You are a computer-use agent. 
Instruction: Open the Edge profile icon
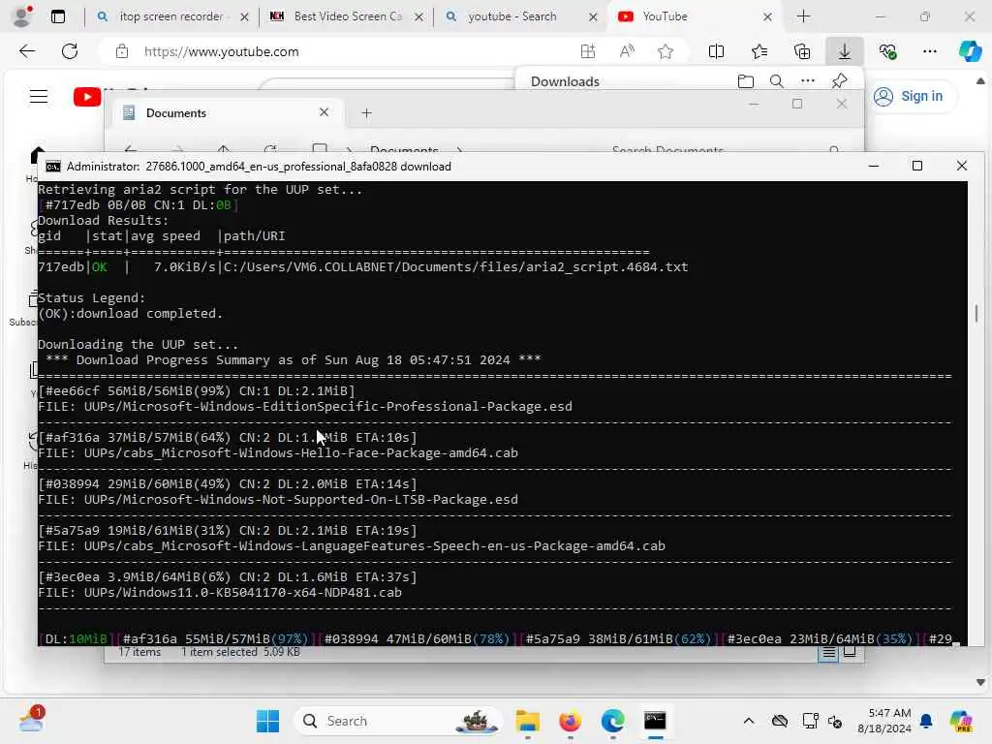pos(22,15)
